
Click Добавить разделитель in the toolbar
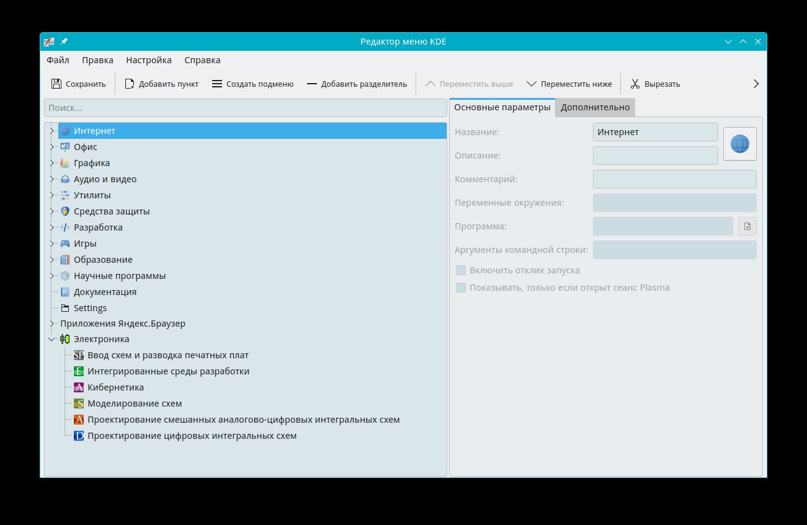coord(357,84)
